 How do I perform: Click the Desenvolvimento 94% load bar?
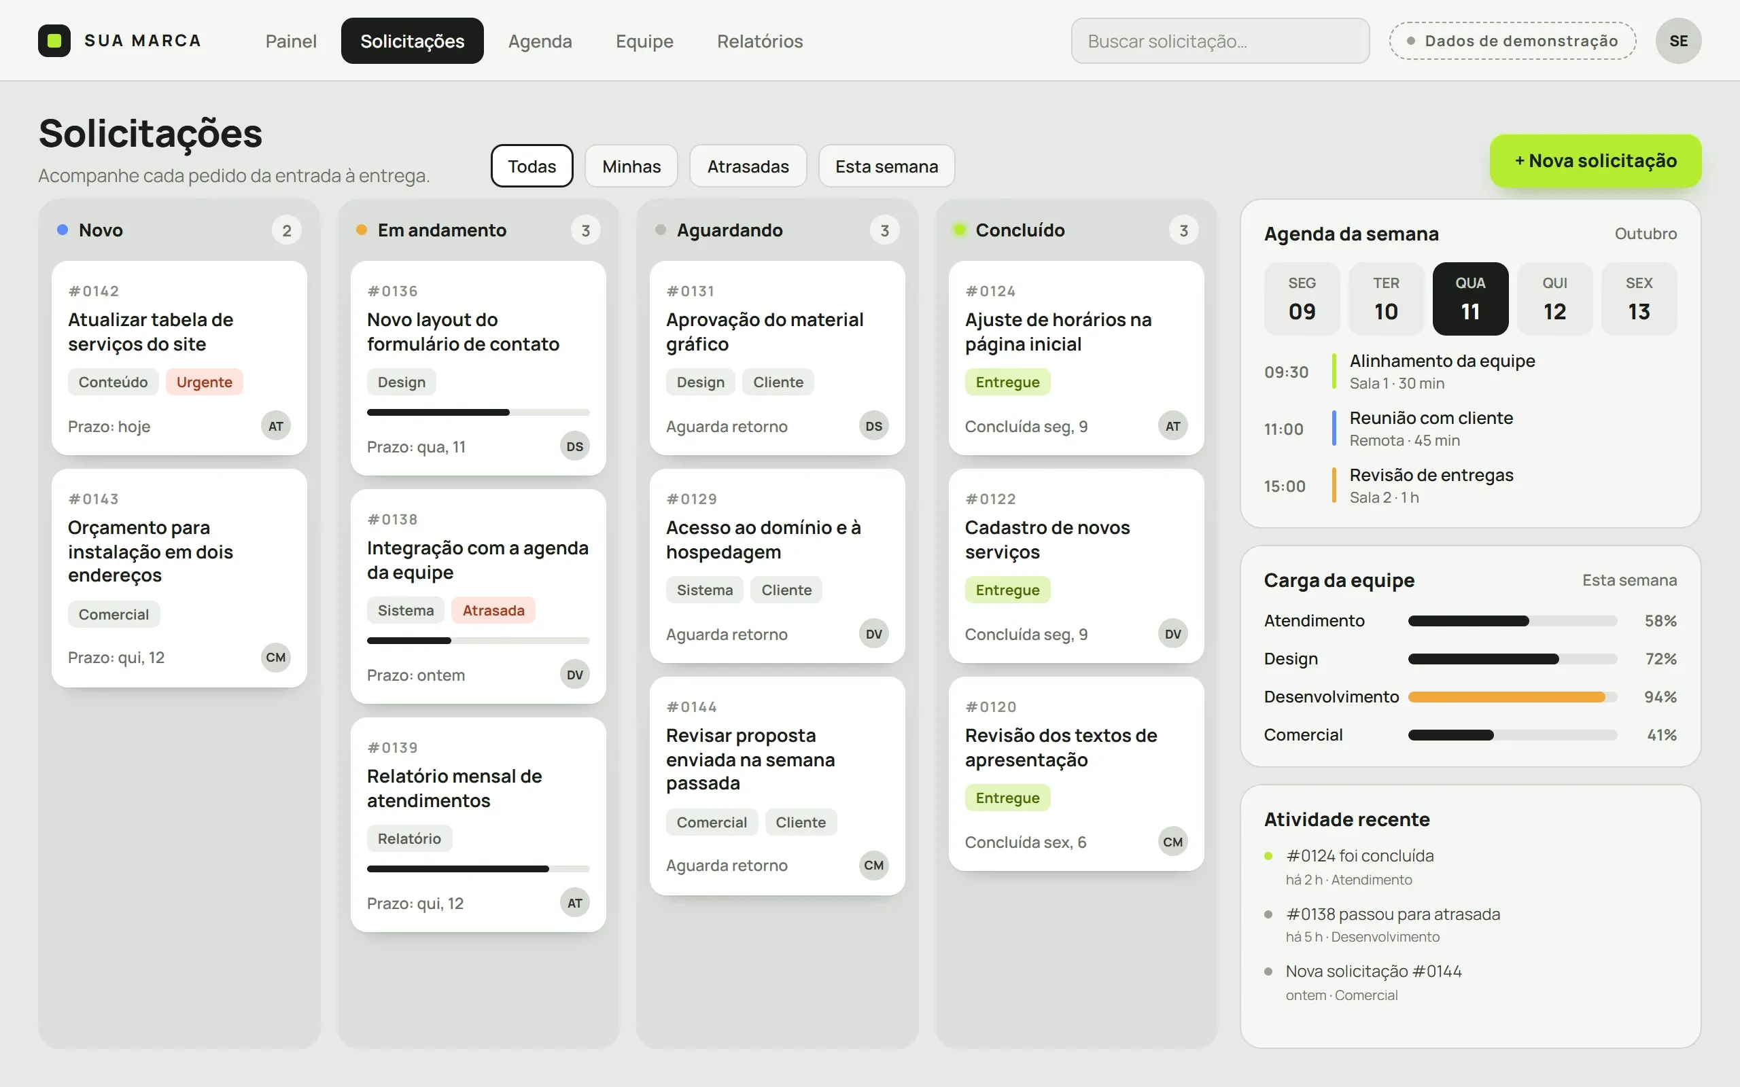tap(1512, 696)
